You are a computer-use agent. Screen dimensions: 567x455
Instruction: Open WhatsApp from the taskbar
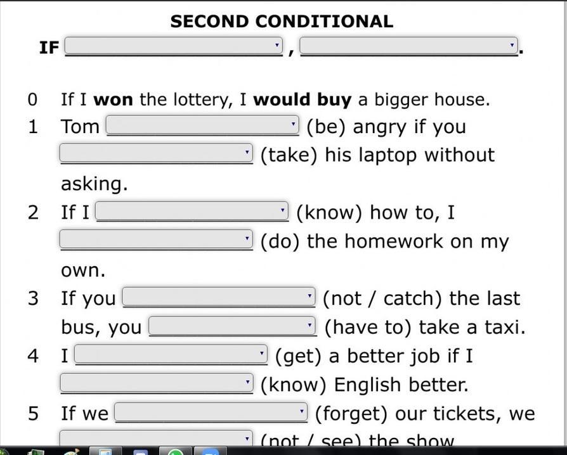click(x=175, y=452)
